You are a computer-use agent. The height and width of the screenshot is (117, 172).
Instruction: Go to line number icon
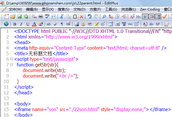(x=124, y=16)
